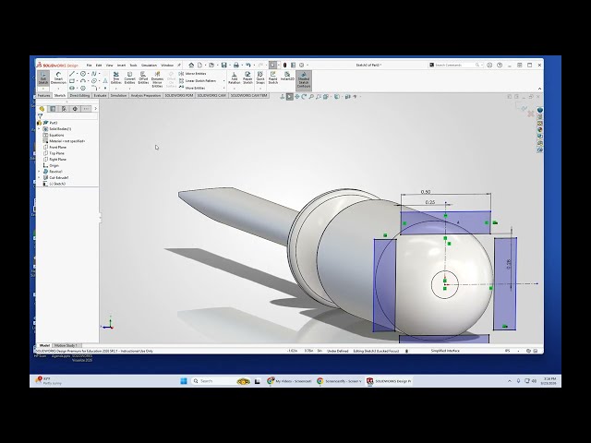Pick the Trim Entities tool
591x443 pixels.
(116, 78)
